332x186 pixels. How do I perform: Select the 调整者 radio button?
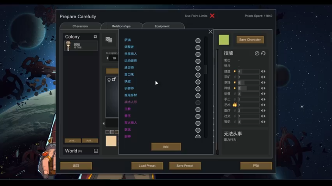198,48
